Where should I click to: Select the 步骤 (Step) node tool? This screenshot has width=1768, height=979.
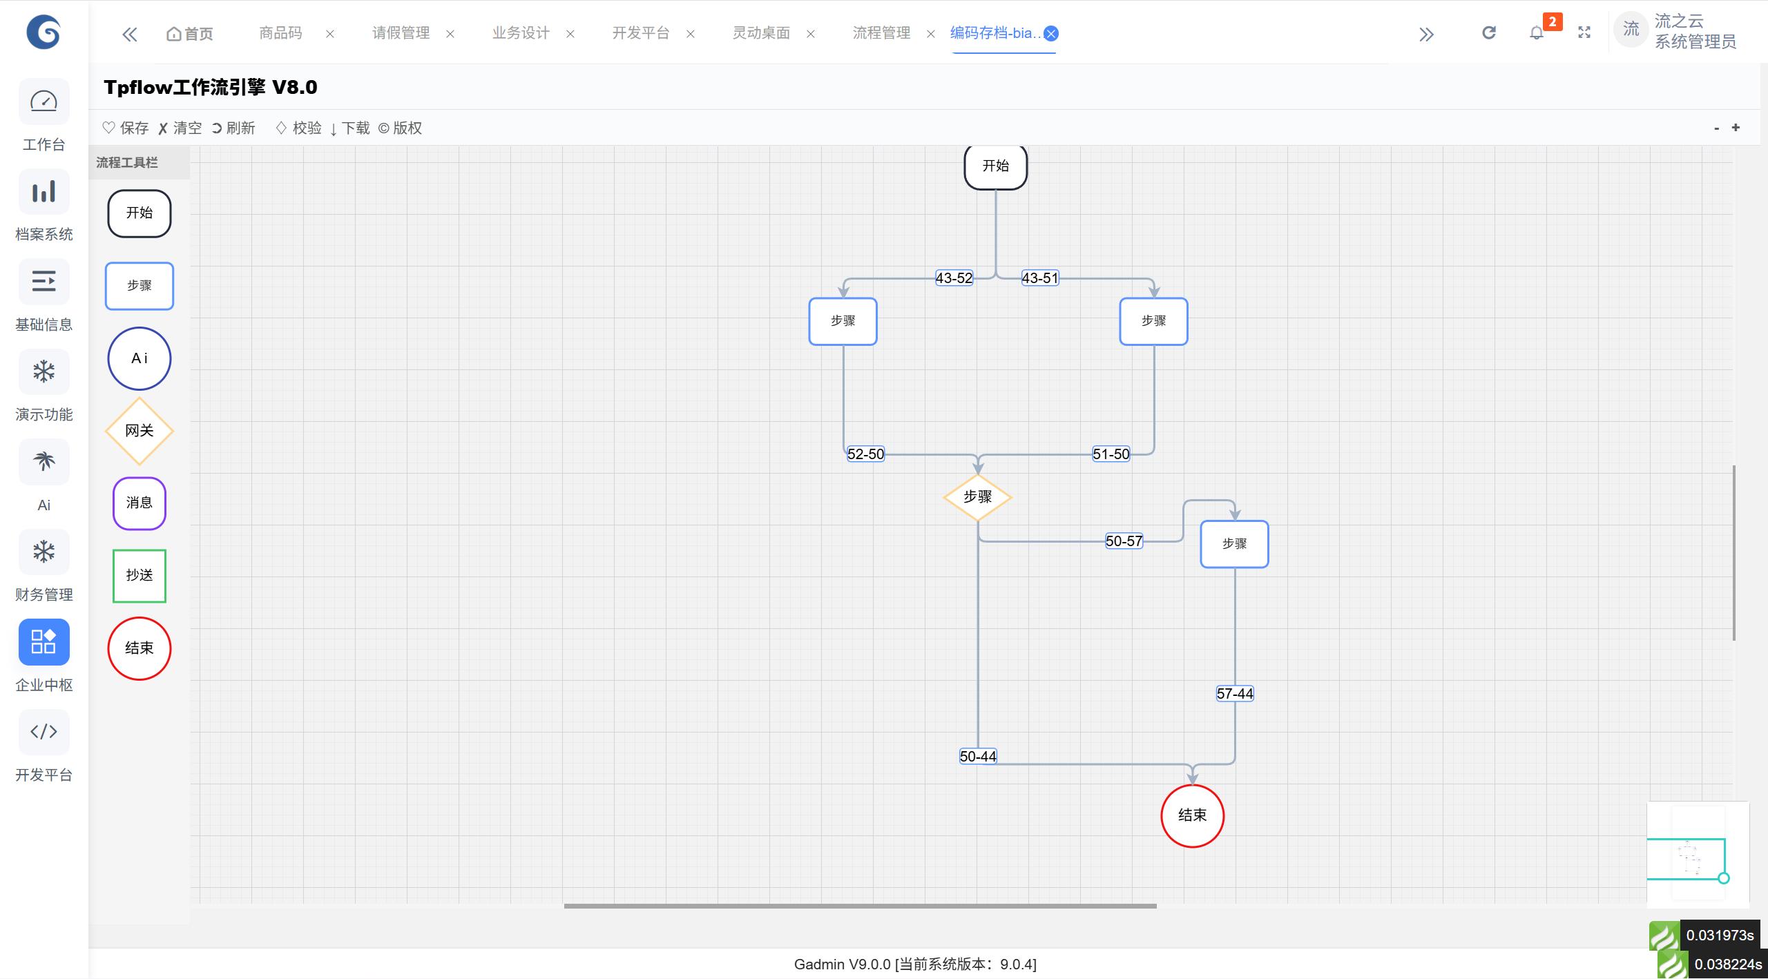pos(139,286)
